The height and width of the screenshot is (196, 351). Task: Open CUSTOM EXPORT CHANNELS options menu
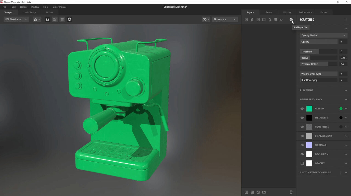[x=341, y=172]
